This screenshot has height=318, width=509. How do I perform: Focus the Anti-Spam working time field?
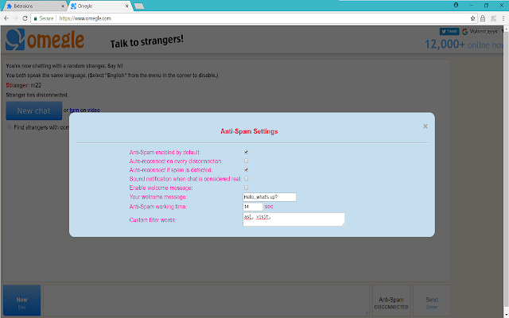click(x=253, y=207)
